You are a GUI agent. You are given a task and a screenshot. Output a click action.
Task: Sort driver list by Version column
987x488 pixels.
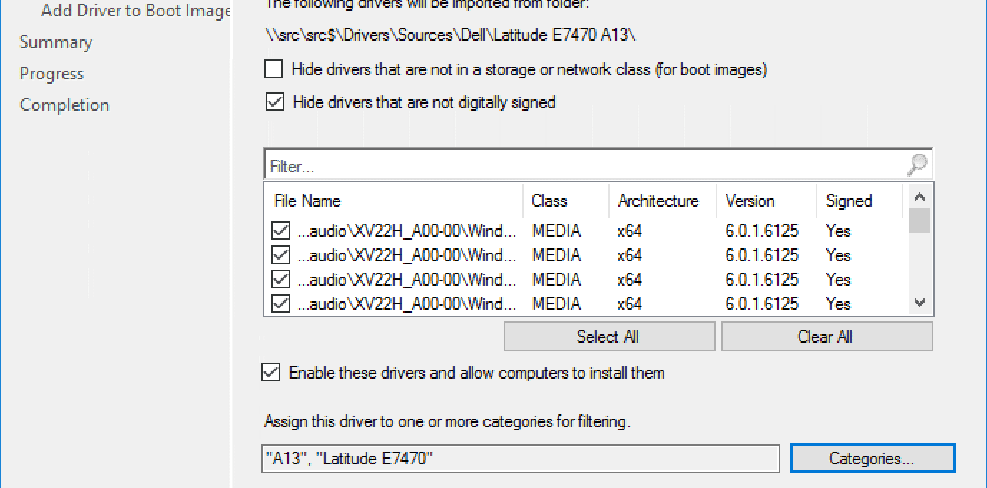click(x=746, y=201)
